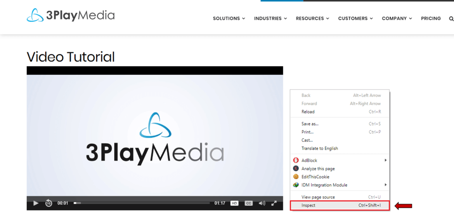The width and height of the screenshot is (454, 213).
Task: Rewind 10 seconds in the video
Action: coord(49,203)
